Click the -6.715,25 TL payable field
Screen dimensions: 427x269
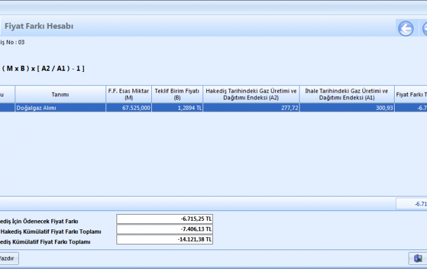point(165,219)
